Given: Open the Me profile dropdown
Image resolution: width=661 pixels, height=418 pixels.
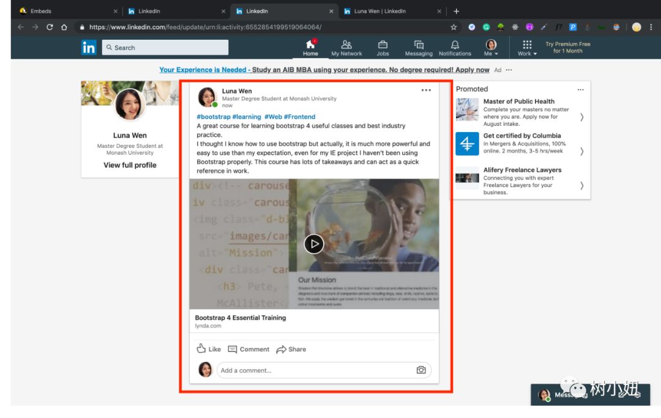Looking at the screenshot, I should click(x=491, y=48).
